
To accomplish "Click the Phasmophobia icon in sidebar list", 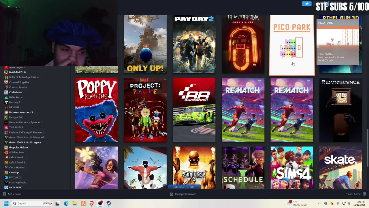I will coord(6,182).
